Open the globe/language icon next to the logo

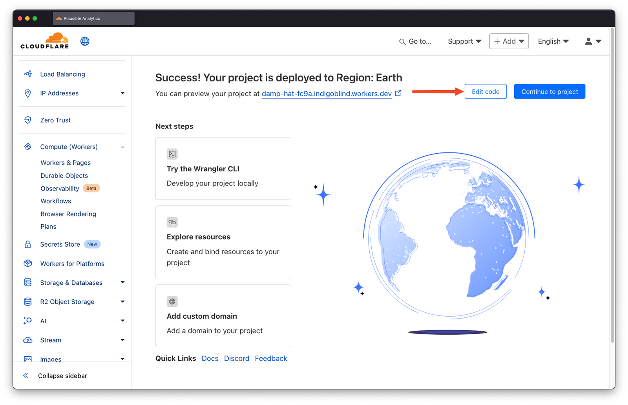pos(85,41)
